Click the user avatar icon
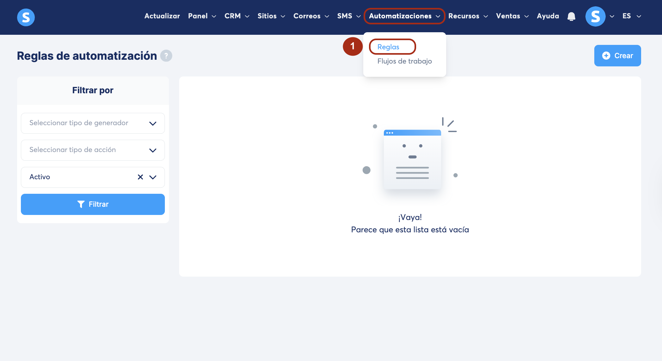The width and height of the screenshot is (662, 361). pyautogui.click(x=595, y=16)
